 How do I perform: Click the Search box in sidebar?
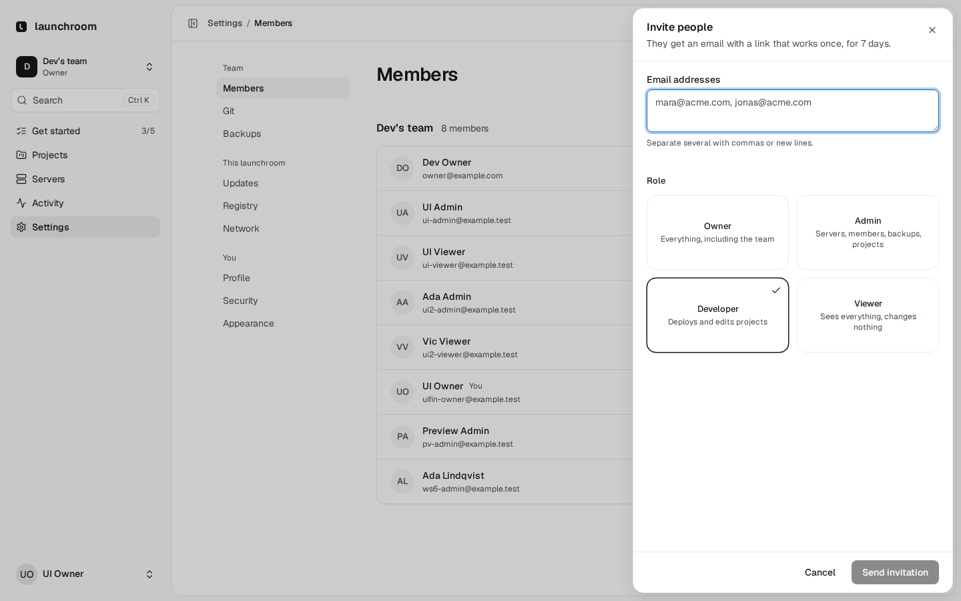(85, 100)
